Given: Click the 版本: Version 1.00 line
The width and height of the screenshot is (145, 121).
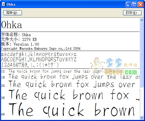Looking at the screenshot, I should 20,44.
